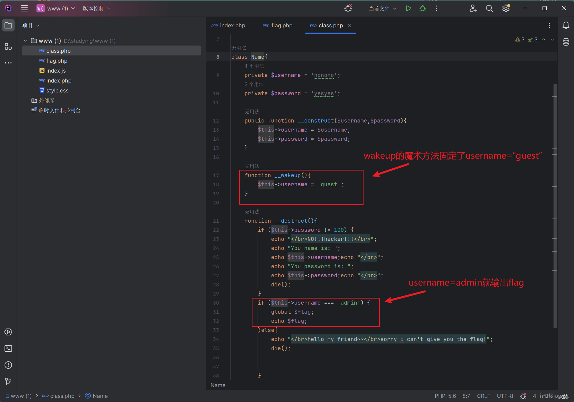
Task: Click the 8:7 line column indicator
Action: 466,396
